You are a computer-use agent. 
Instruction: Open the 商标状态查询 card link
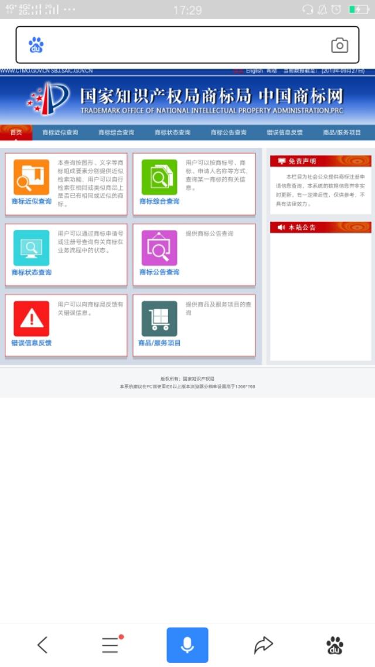[x=32, y=272]
